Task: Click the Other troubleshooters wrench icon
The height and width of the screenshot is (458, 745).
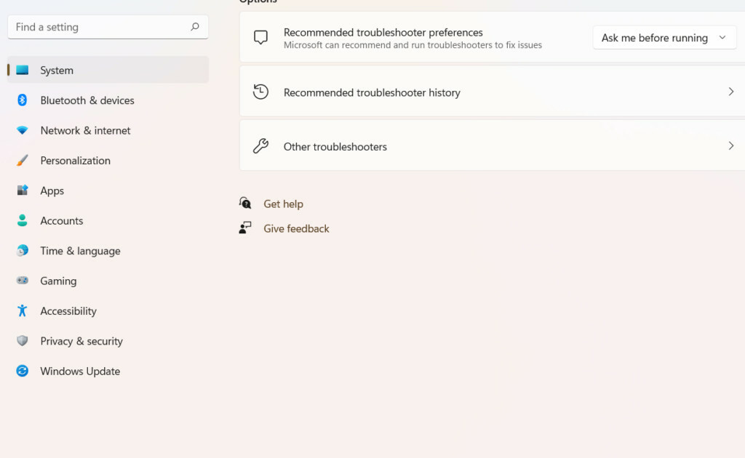Action: point(260,146)
